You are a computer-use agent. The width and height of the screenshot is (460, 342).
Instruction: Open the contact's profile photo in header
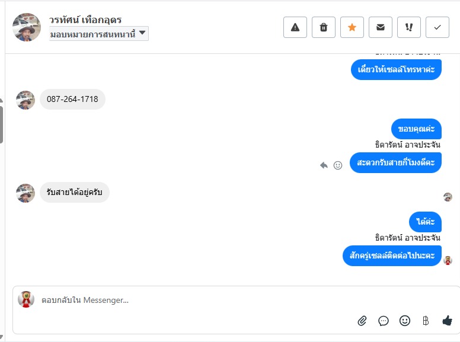27,27
